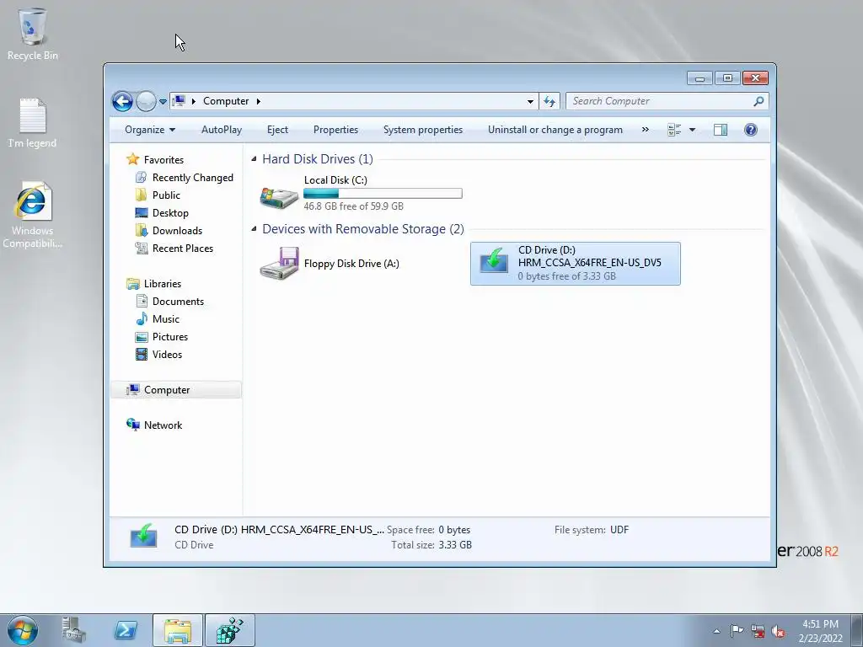This screenshot has height=647, width=863.
Task: Collapse the Hard Disk Drives group
Action: coord(254,159)
